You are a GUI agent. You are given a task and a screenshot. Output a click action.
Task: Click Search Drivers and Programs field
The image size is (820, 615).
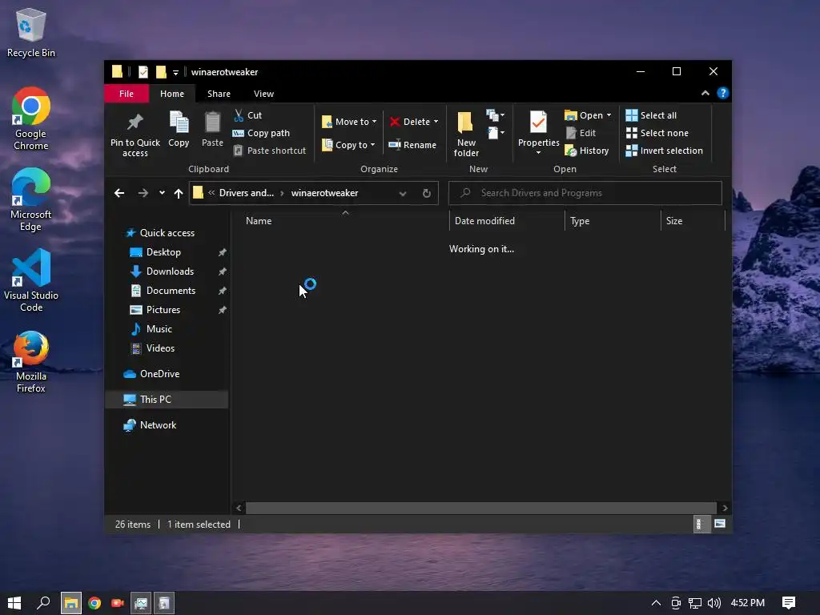(x=585, y=193)
